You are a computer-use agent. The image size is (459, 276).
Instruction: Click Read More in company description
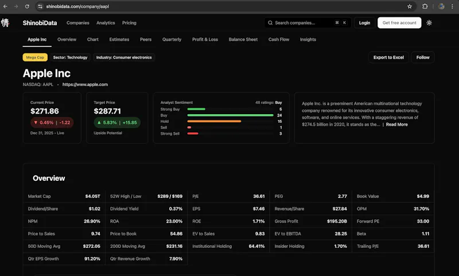(x=396, y=125)
